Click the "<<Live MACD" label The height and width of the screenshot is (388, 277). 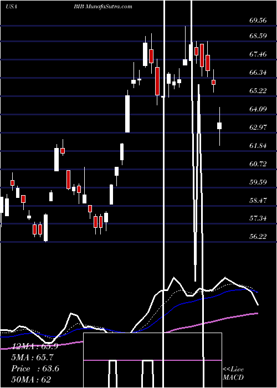233,373
